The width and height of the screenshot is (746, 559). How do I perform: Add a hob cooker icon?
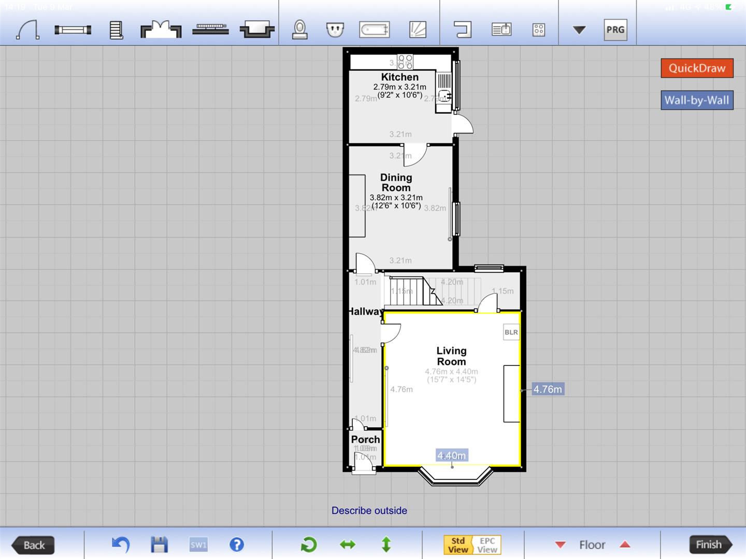539,30
